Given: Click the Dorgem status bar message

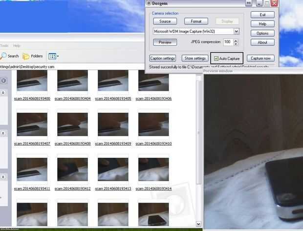Looking at the screenshot, I should 209,67.
